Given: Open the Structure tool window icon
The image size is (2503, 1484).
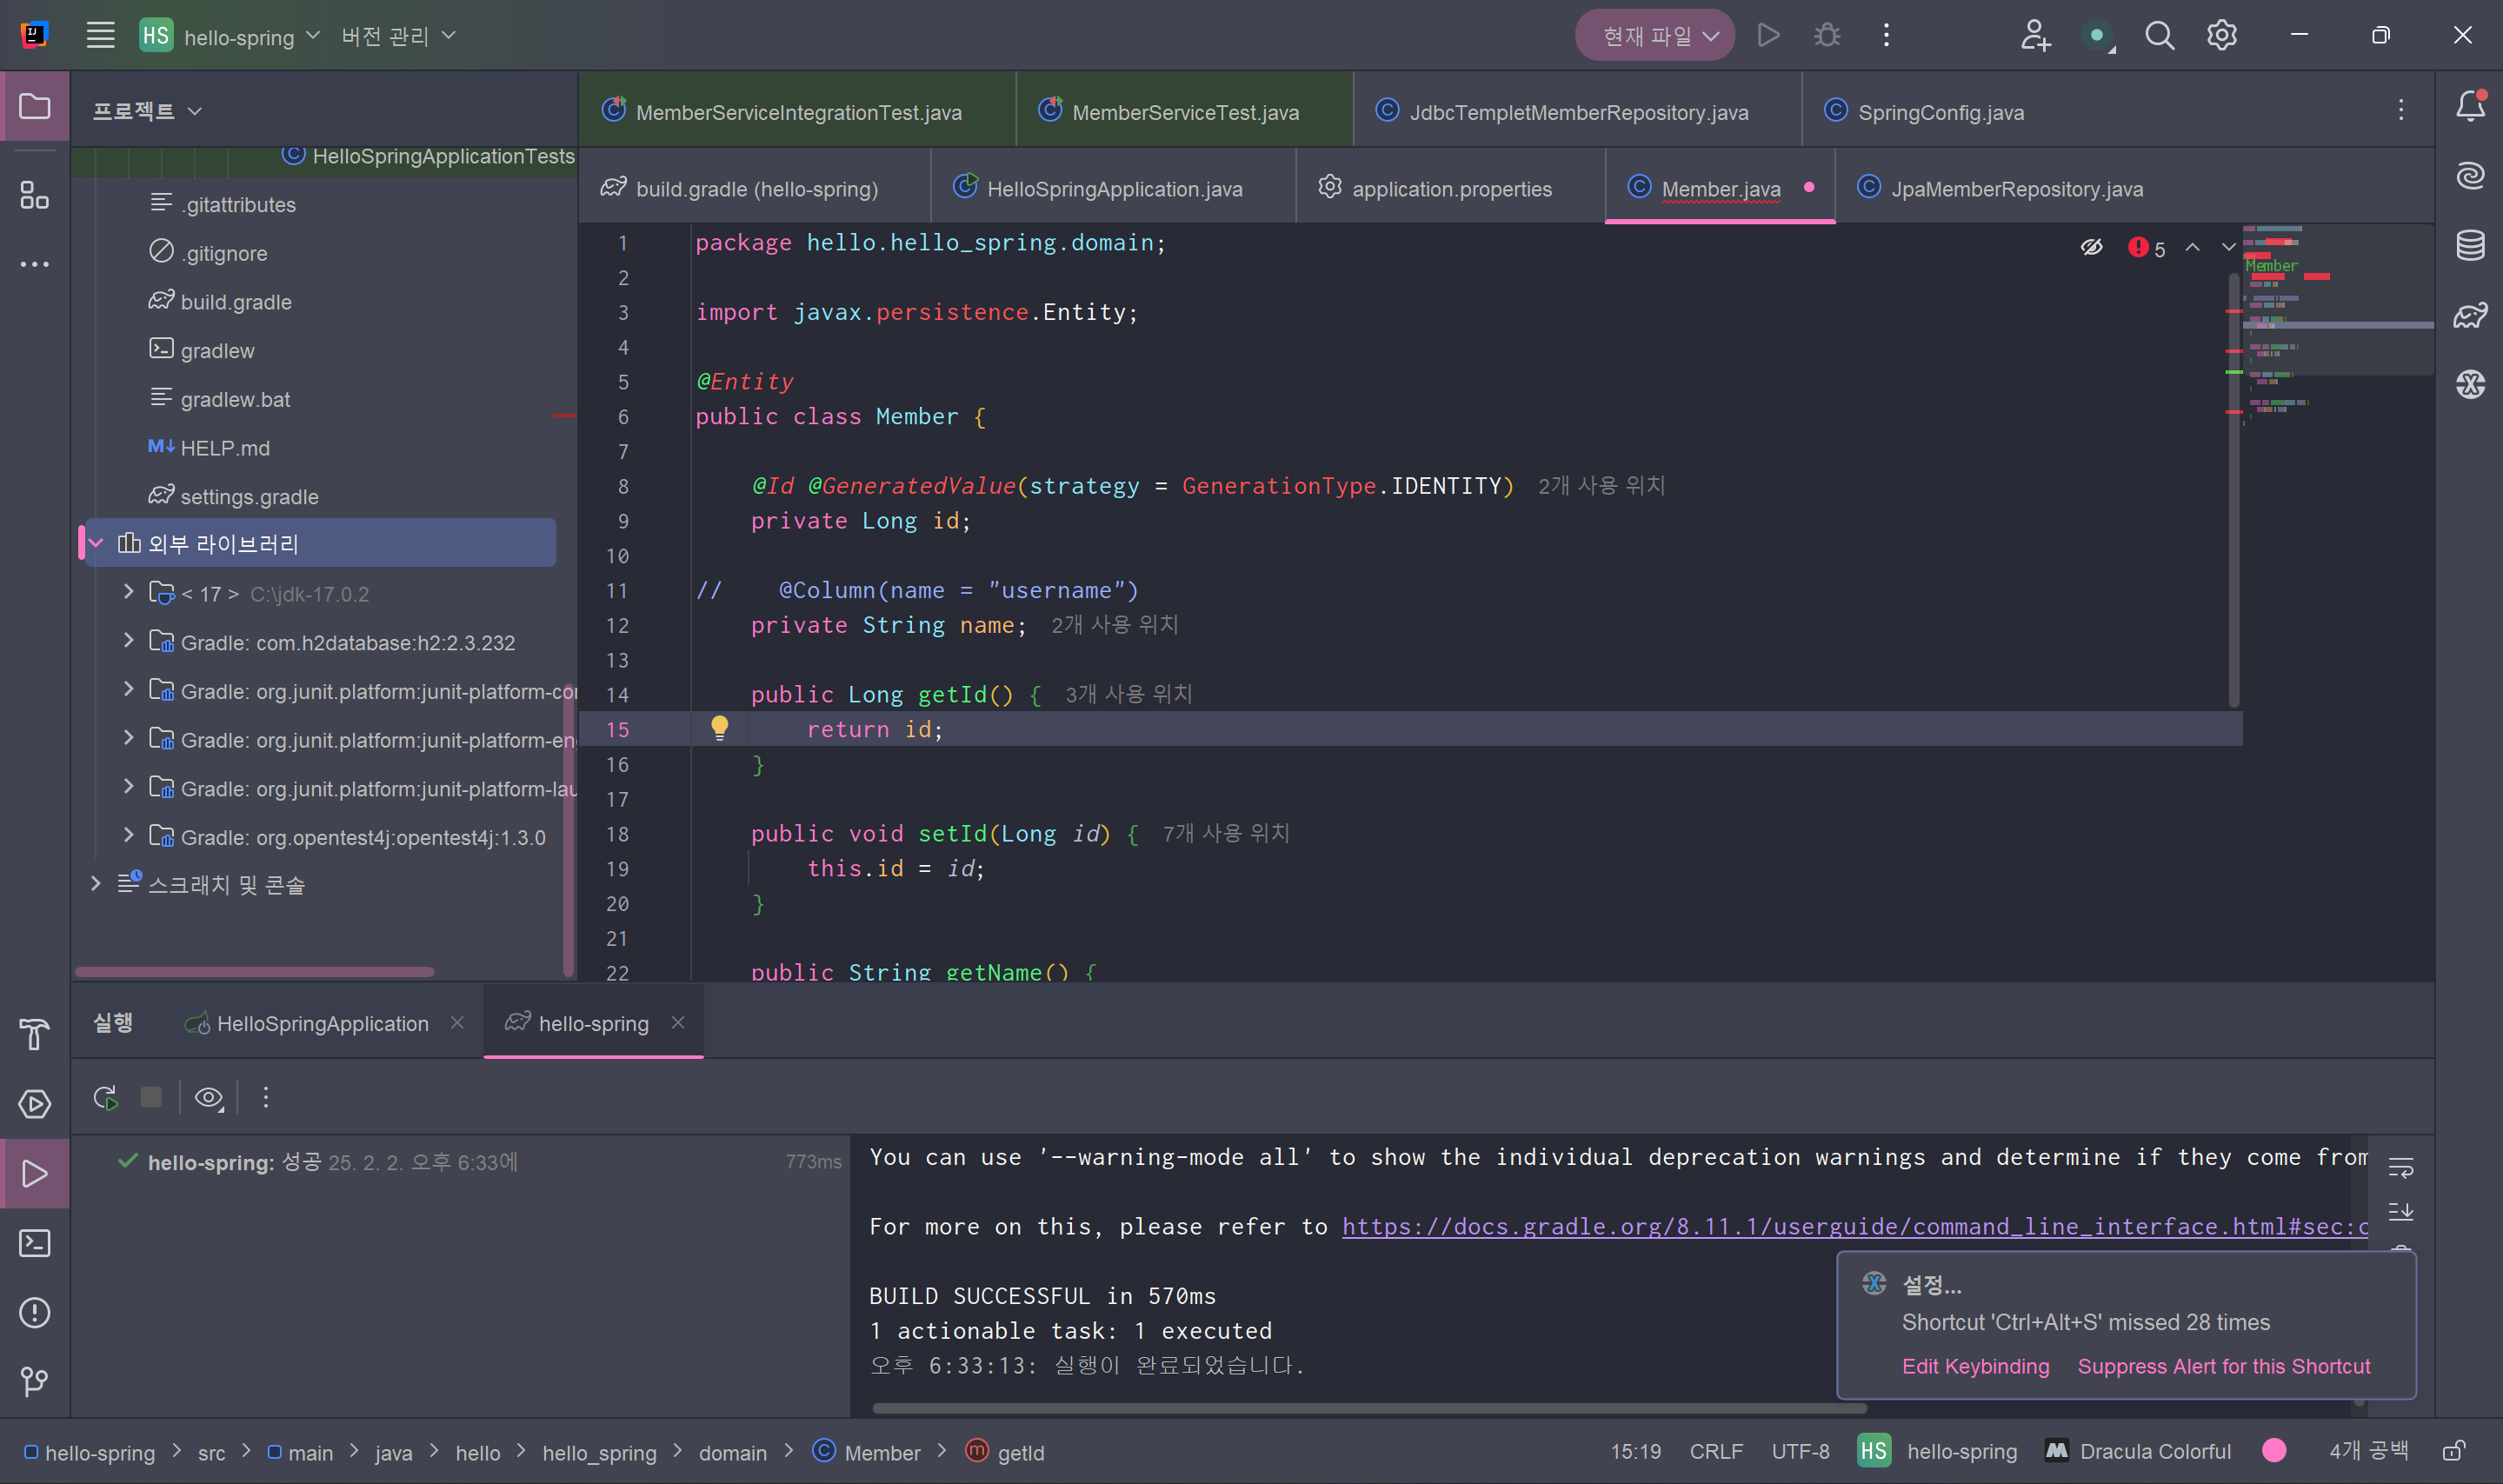Looking at the screenshot, I should (35, 195).
